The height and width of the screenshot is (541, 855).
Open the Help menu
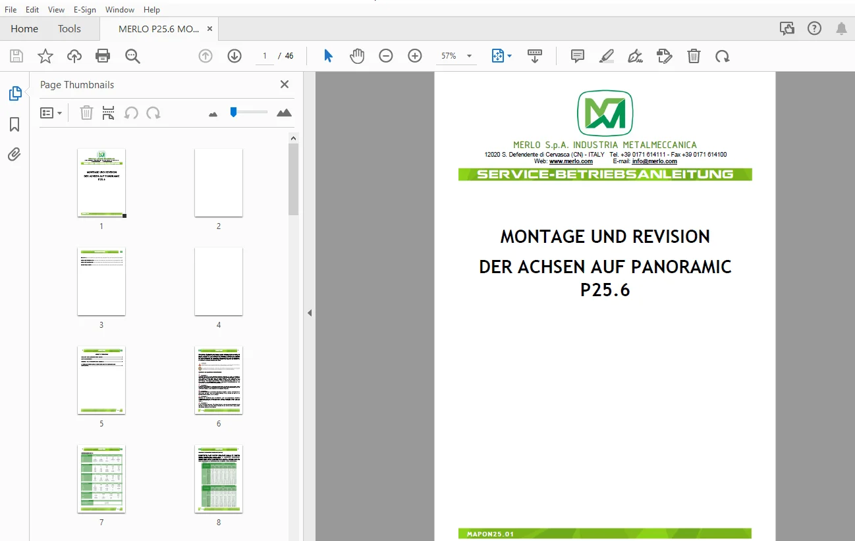(x=152, y=10)
